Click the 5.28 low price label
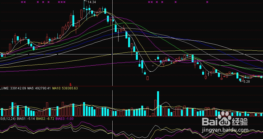Viewport: 263px width, 139px height. click(247, 82)
